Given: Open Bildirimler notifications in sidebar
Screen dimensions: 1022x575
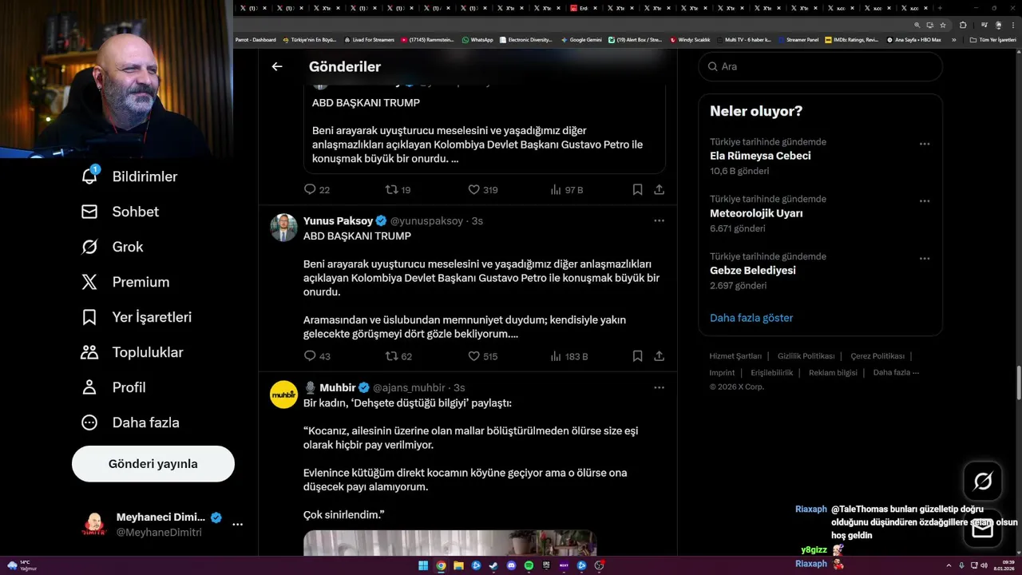Looking at the screenshot, I should point(129,176).
